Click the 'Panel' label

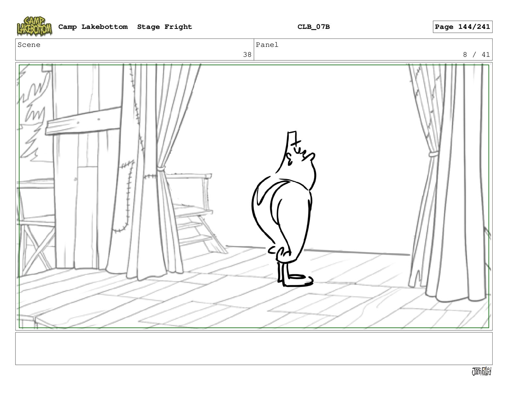tap(267, 45)
